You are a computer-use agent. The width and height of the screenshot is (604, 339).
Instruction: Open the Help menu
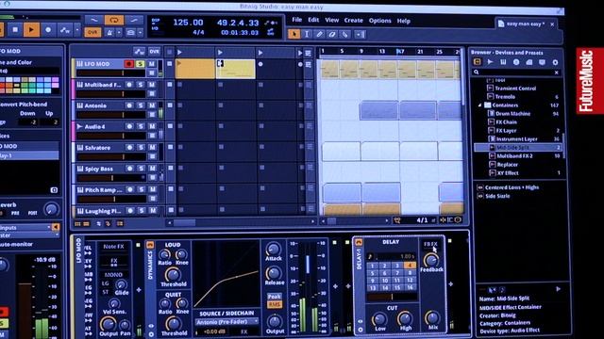(x=403, y=21)
